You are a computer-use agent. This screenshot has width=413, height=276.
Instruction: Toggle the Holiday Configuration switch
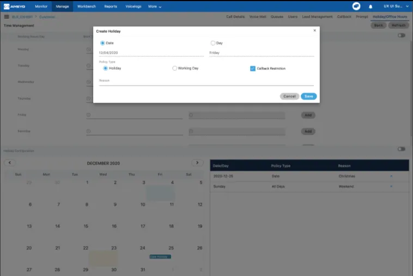tap(402, 149)
